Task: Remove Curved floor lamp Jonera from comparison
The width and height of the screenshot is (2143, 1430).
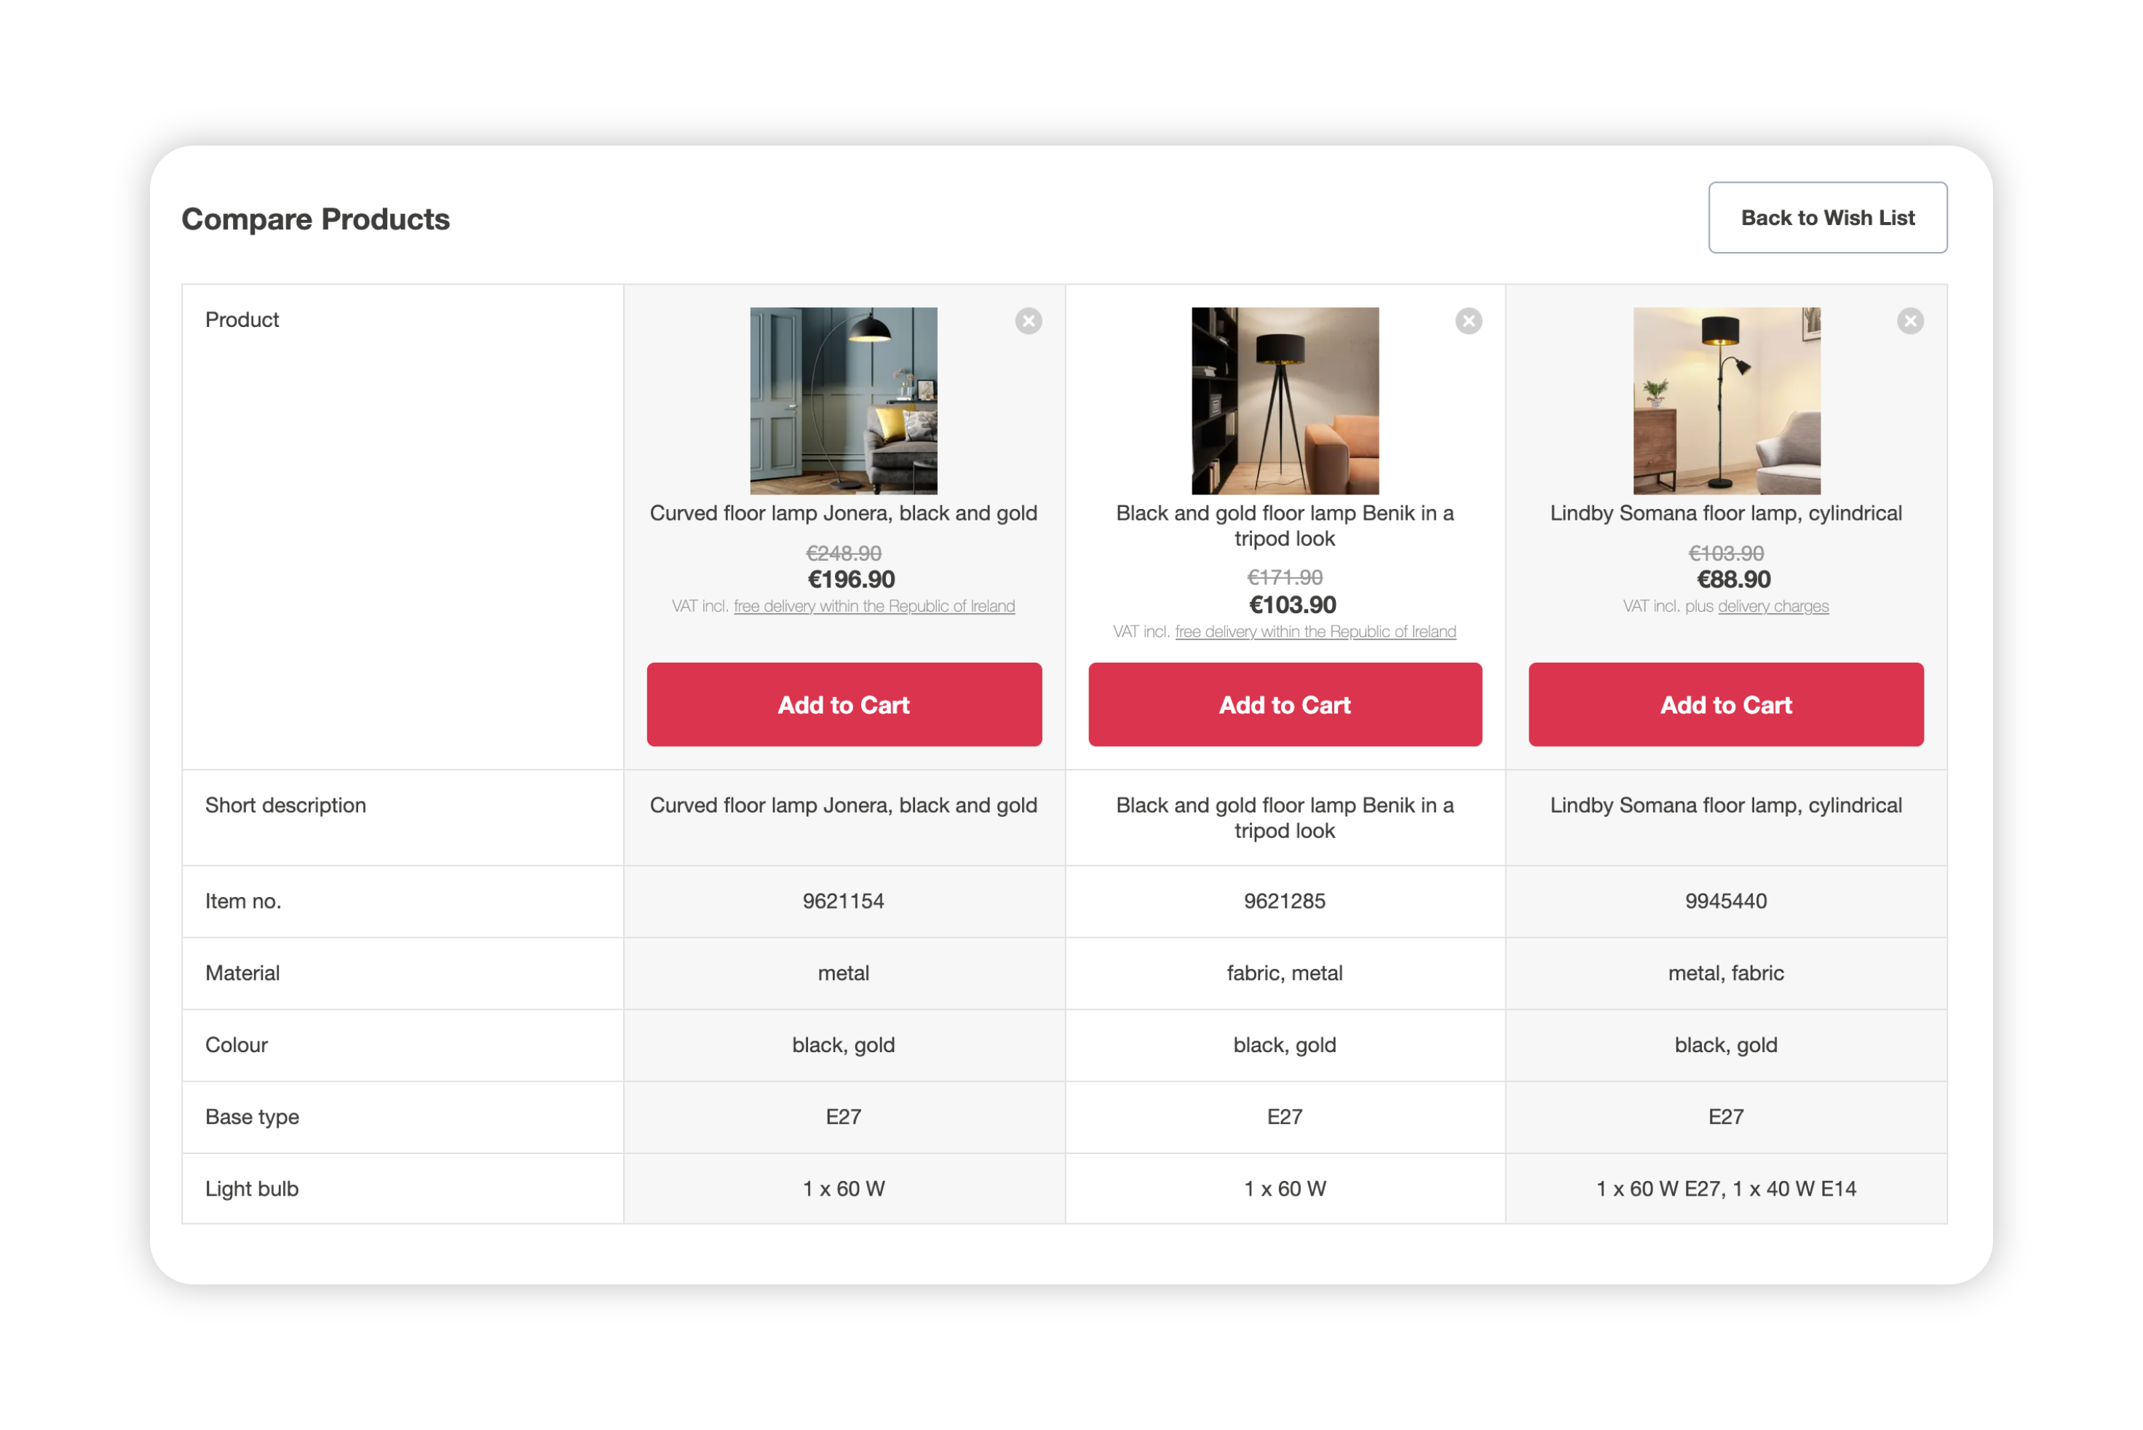Action: pos(1029,321)
